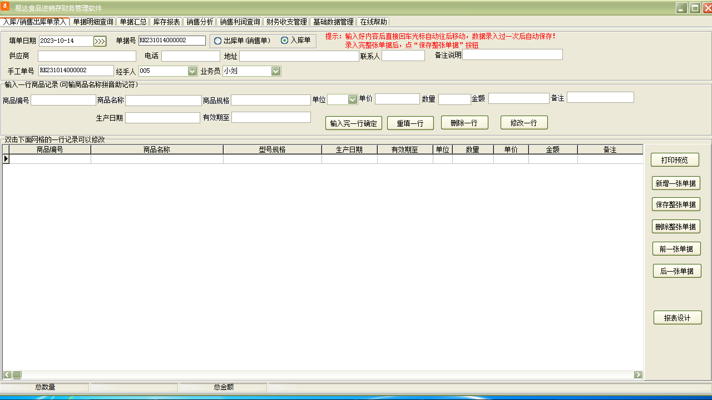
Task: Click 商品名称 column header in grid
Action: pos(157,149)
